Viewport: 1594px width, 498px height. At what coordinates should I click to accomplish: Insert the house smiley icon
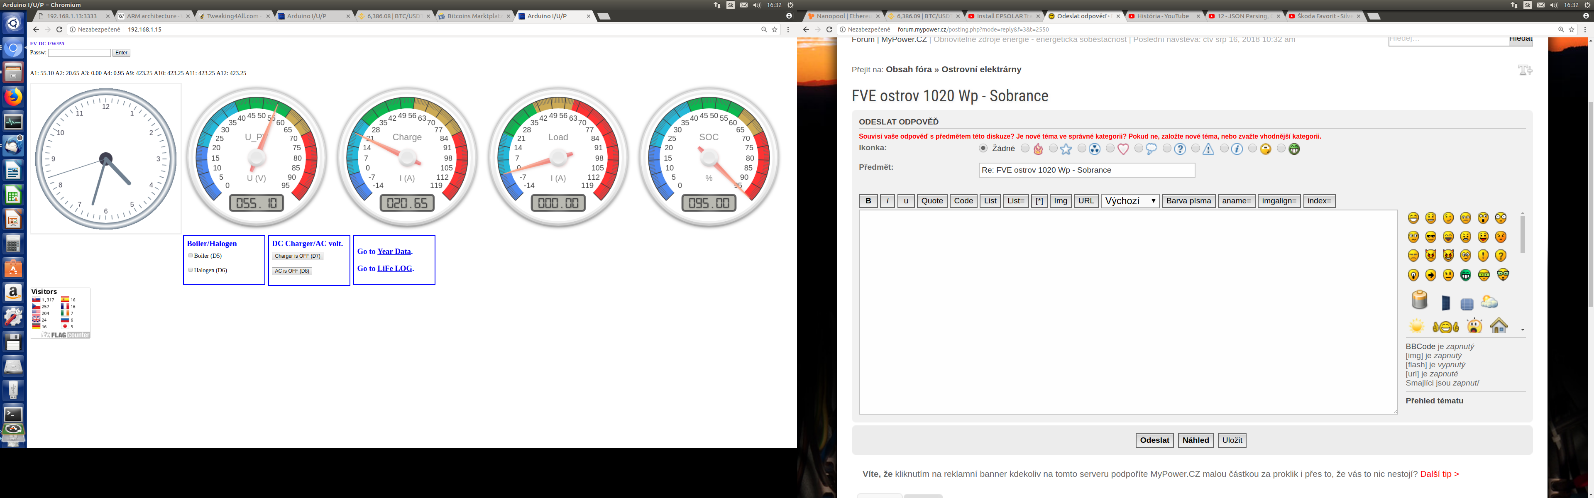(1499, 325)
